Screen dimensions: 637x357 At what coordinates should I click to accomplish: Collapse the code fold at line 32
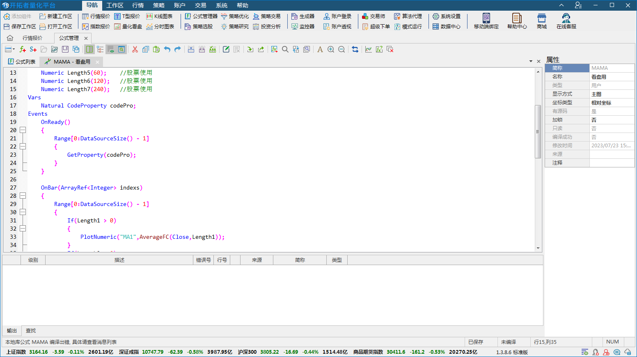[23, 229]
